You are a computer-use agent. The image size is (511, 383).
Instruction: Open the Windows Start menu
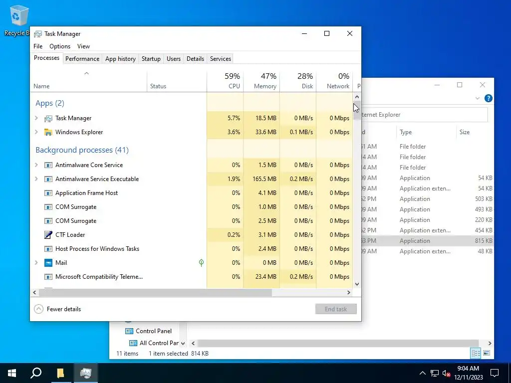(12, 373)
